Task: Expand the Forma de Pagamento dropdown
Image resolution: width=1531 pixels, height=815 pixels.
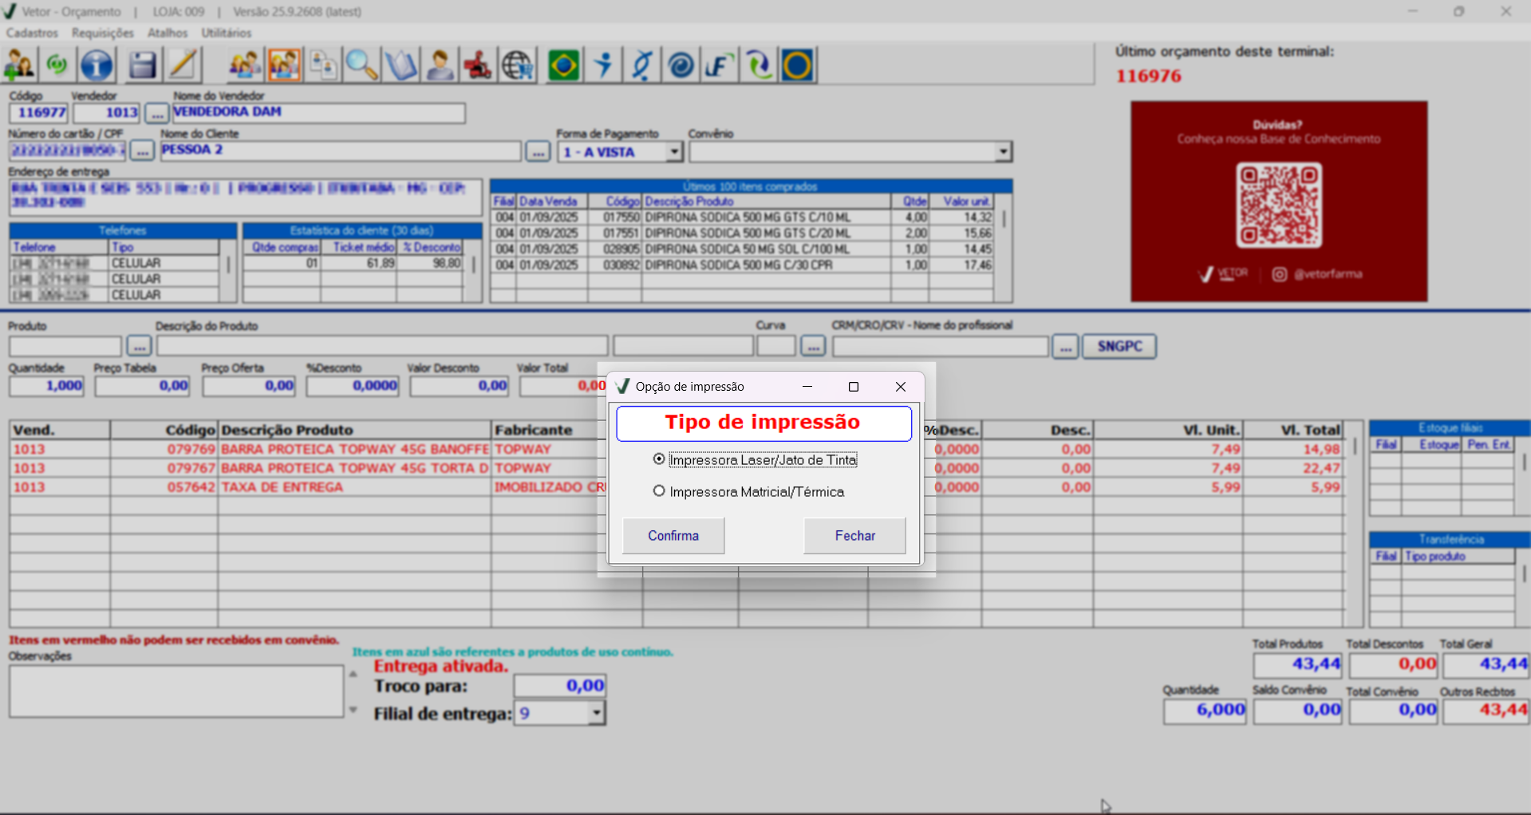Action: click(675, 152)
